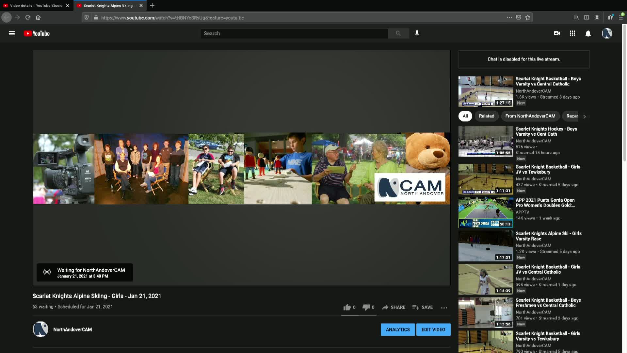Open Alpine Ski Girls Varsity Race thumbnail

[486, 246]
